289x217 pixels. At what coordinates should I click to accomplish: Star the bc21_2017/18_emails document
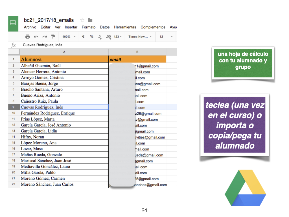click(82, 20)
